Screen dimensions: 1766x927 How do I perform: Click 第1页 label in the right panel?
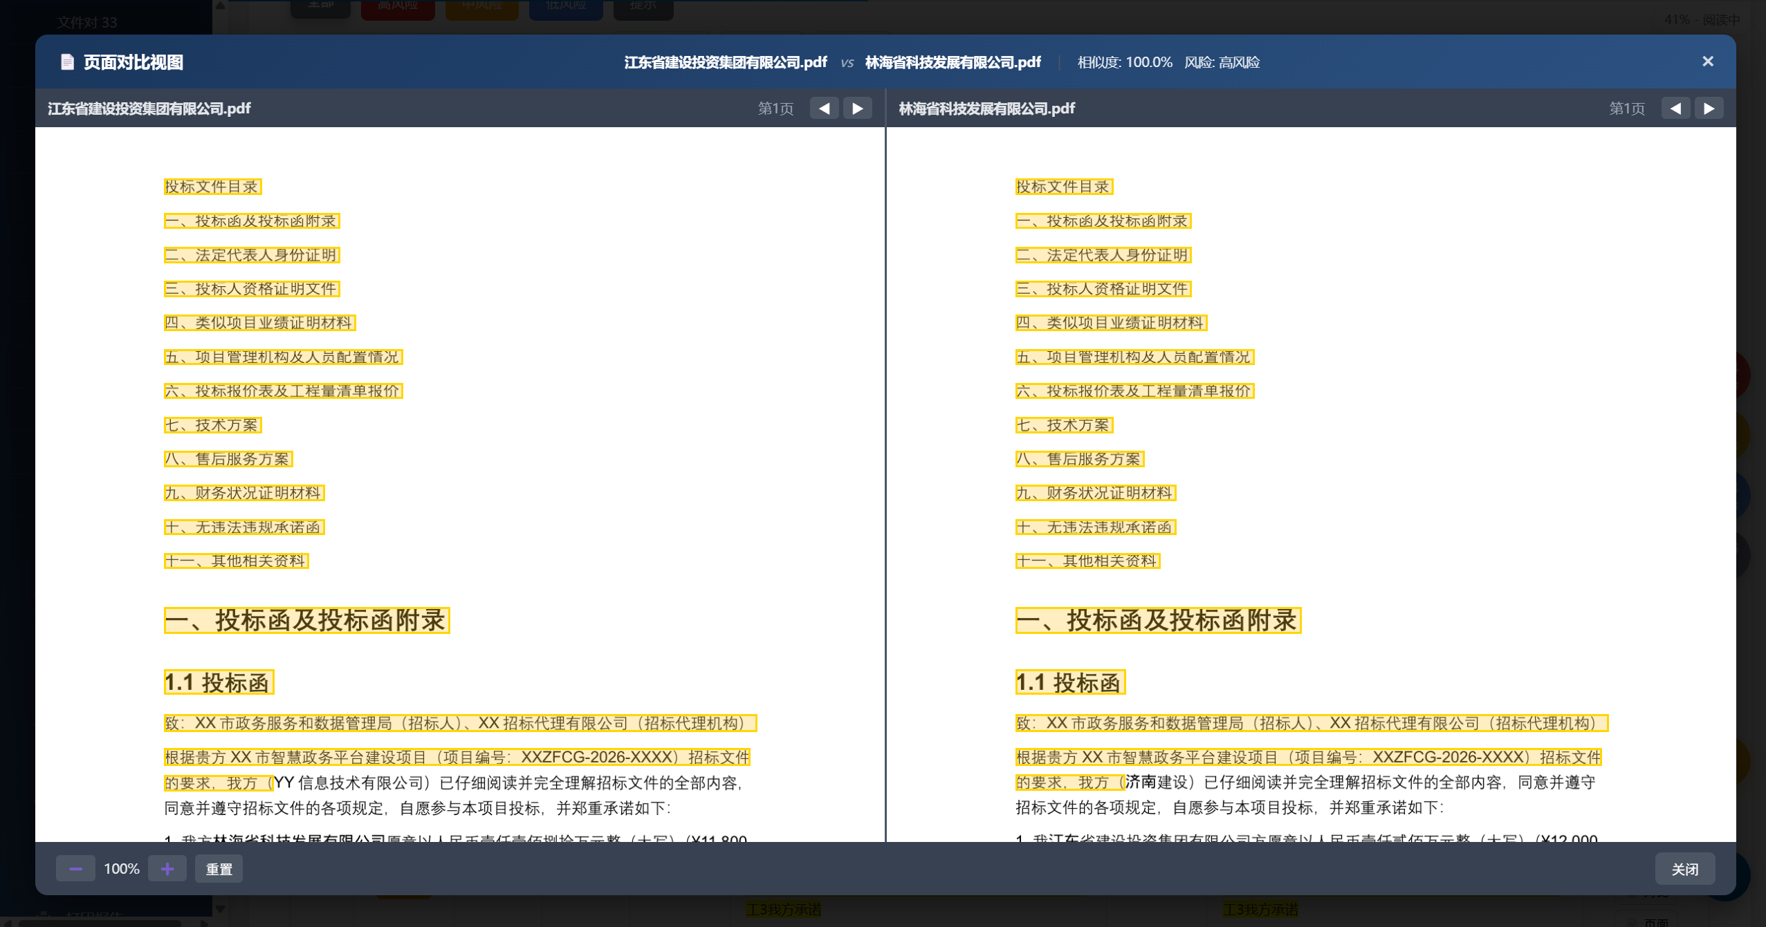point(1627,108)
